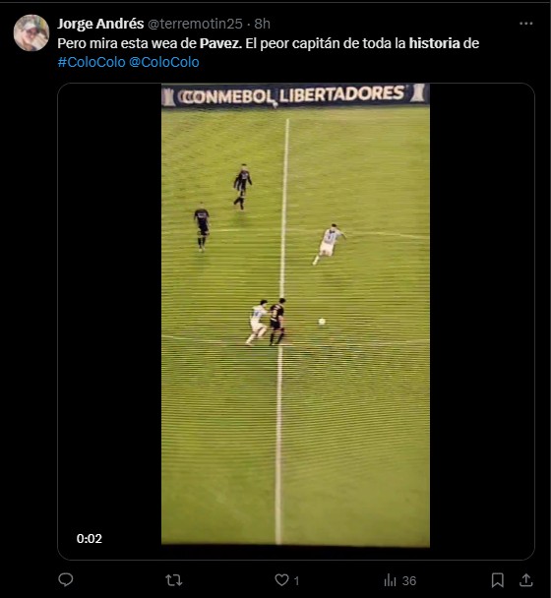Open the Jorge Andrés display name link
Viewport: 551px width, 598px height.
100,24
